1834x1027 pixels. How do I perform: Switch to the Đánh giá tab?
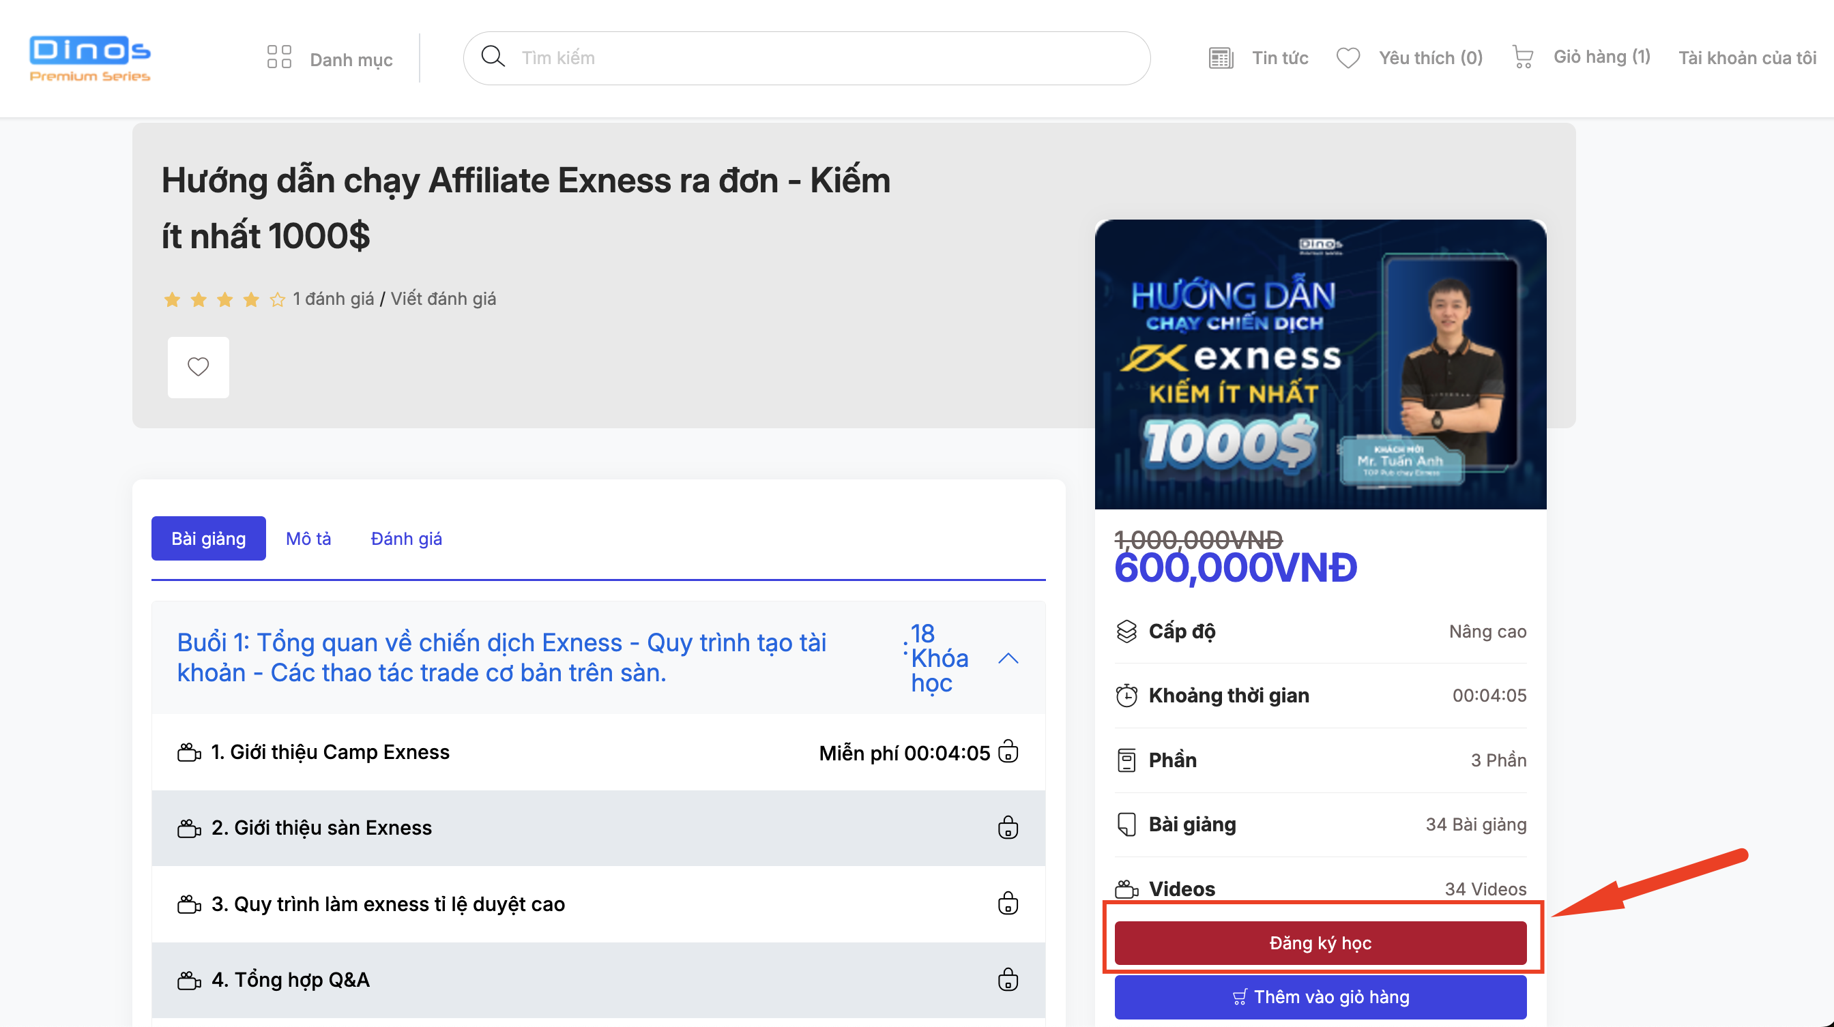(x=406, y=539)
